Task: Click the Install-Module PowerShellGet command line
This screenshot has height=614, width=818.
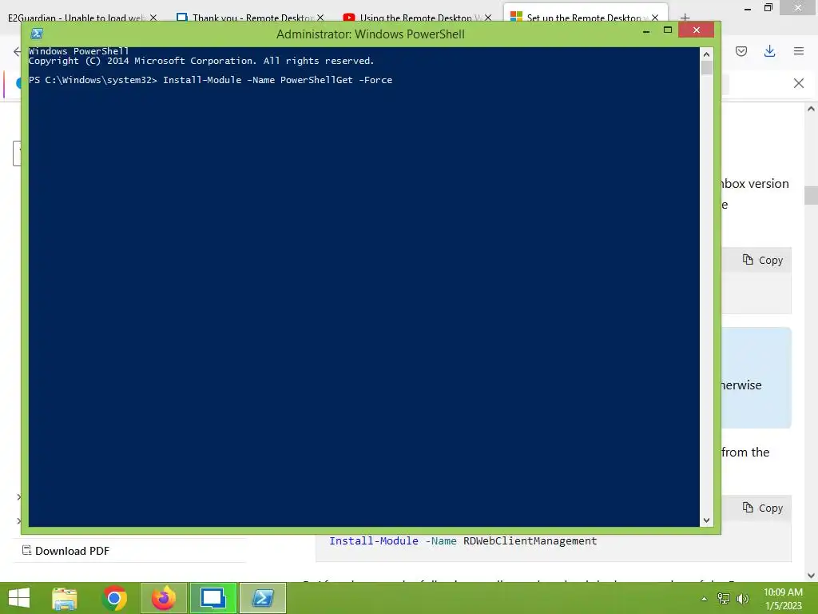Action: click(x=210, y=80)
